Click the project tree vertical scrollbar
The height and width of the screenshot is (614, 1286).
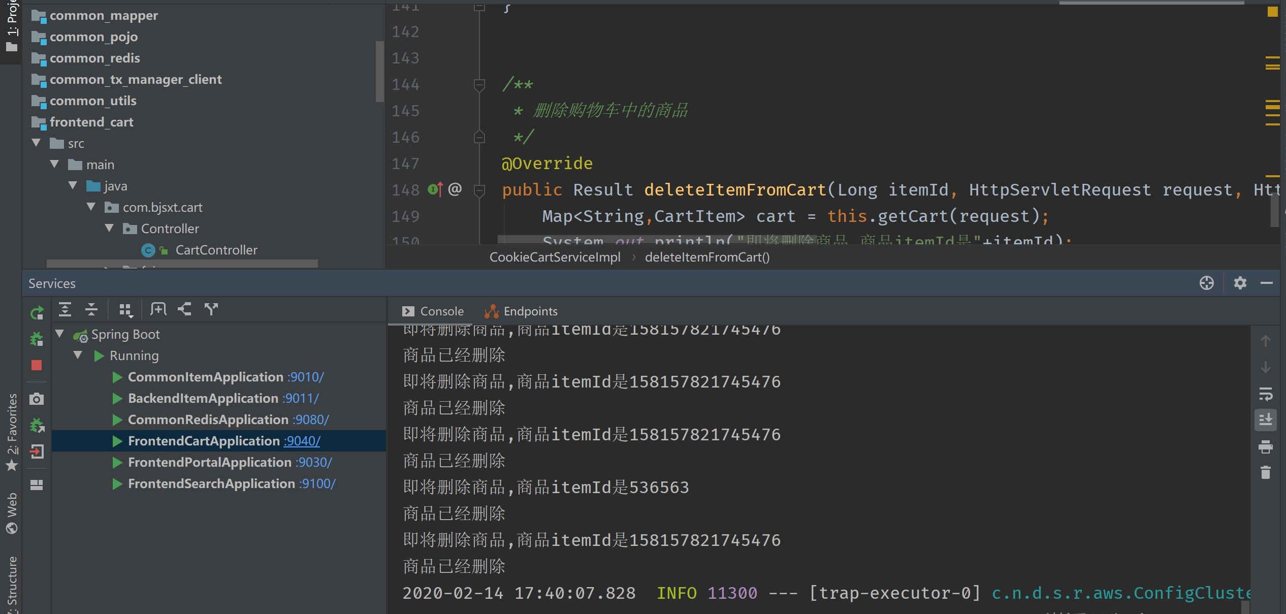click(x=379, y=71)
